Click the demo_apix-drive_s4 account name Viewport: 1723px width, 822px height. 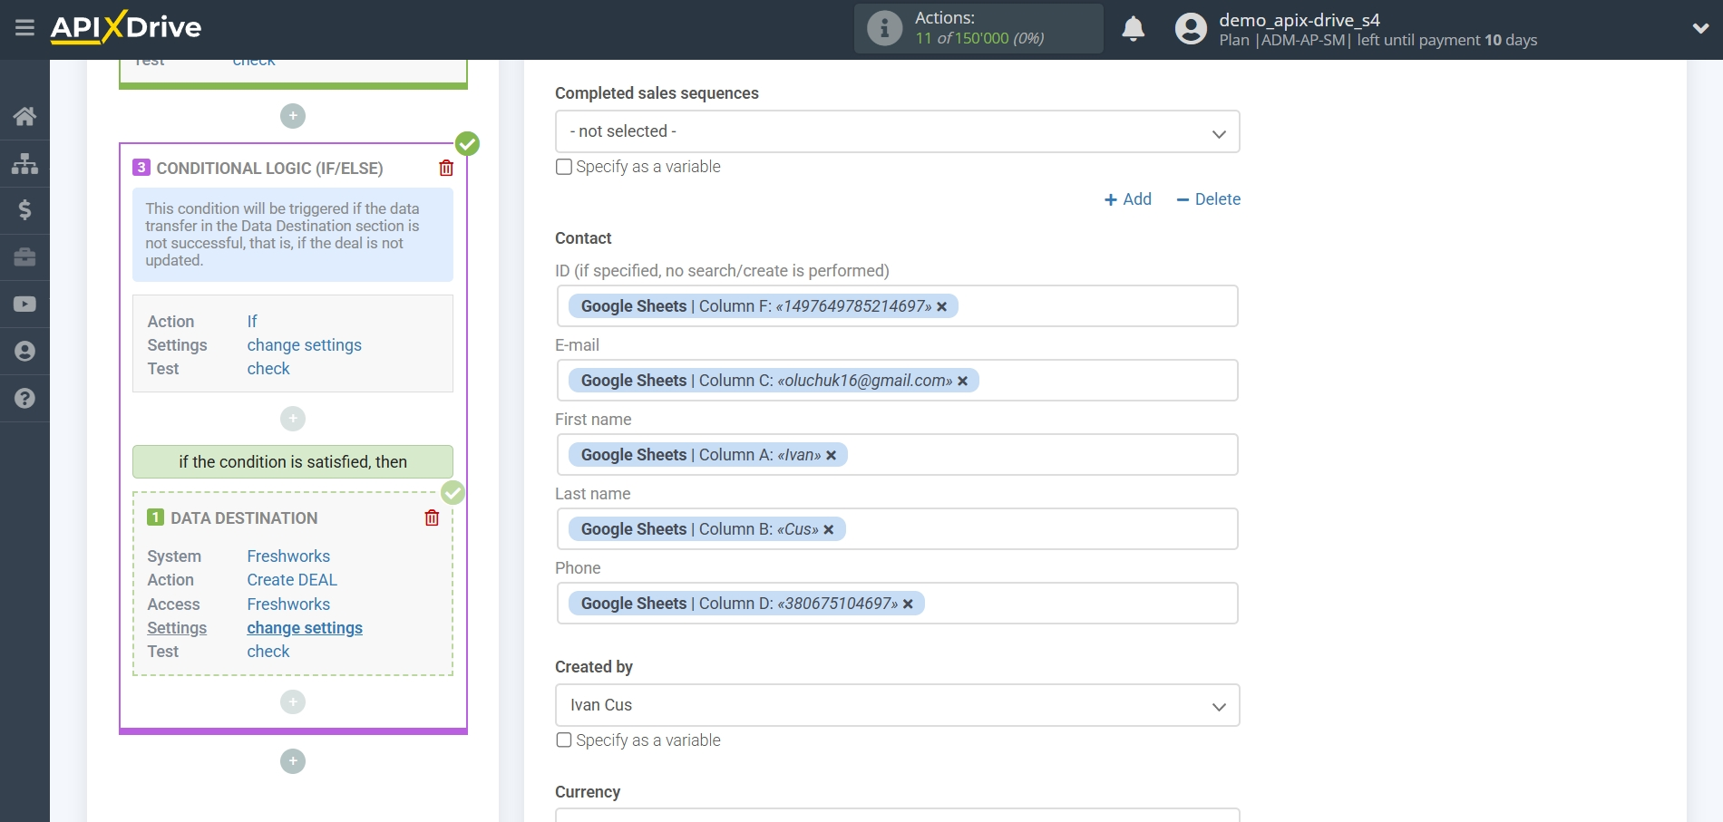pyautogui.click(x=1300, y=20)
